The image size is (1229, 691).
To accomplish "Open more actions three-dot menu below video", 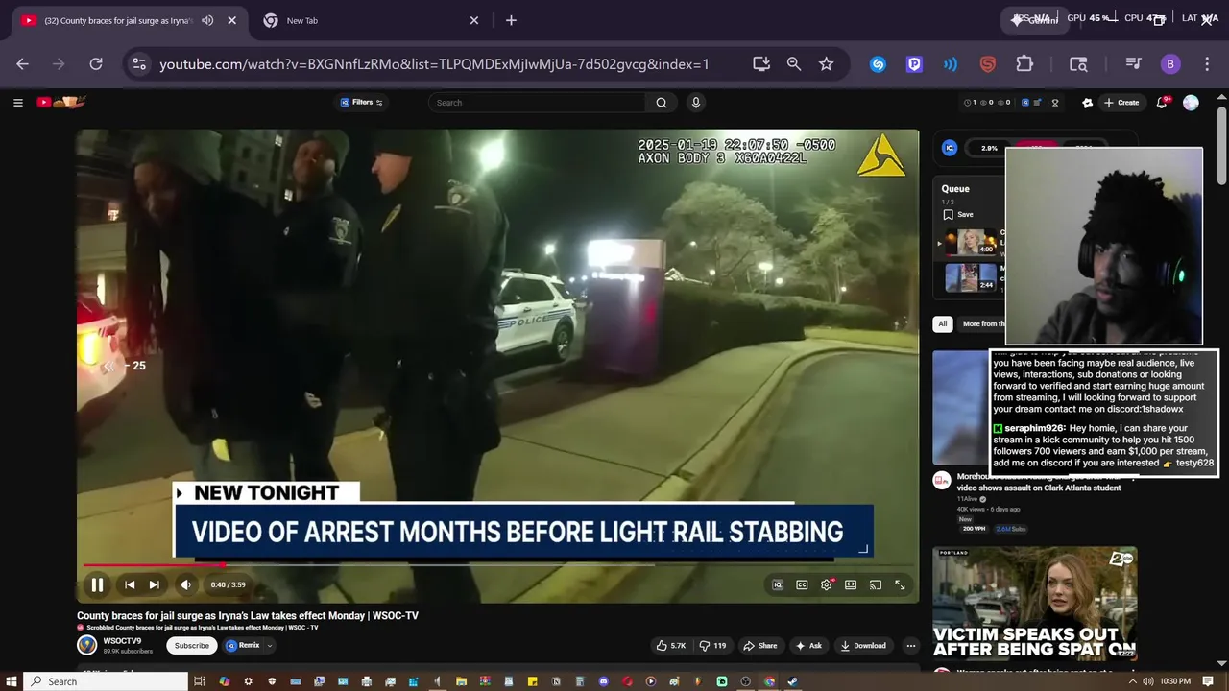I will pyautogui.click(x=911, y=645).
